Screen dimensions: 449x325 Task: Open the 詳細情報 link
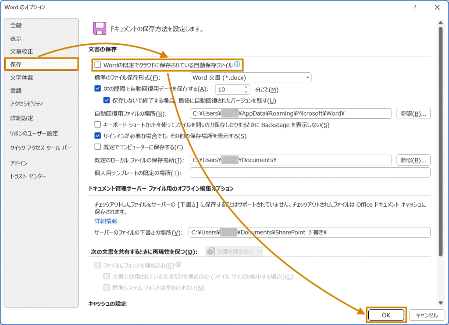[106, 221]
